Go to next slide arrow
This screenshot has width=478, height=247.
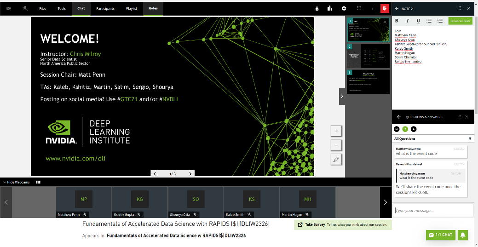coord(190,174)
